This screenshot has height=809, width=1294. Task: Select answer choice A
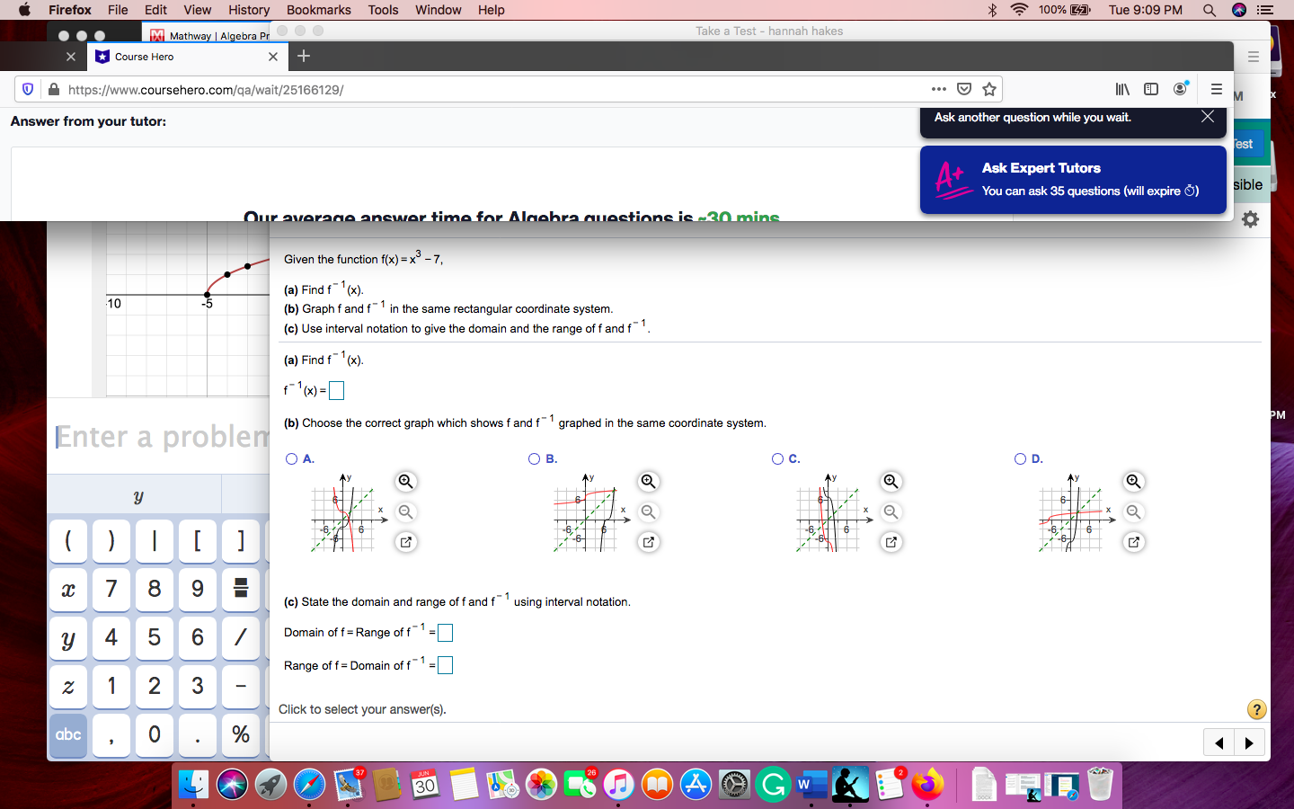tap(292, 459)
